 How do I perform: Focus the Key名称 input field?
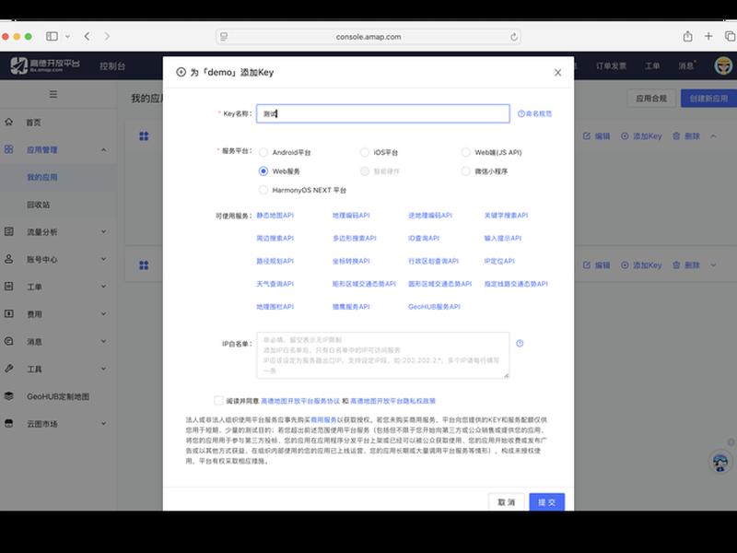pos(382,113)
